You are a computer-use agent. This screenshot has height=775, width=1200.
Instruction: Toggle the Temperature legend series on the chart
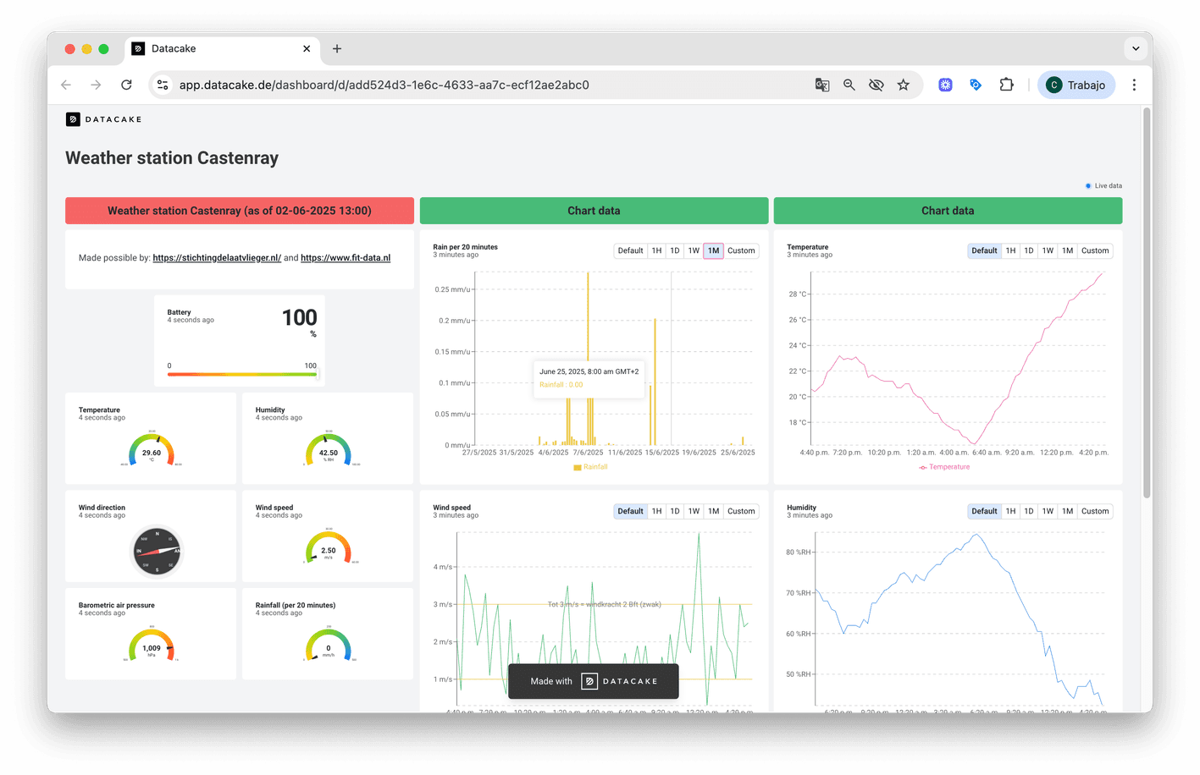[x=944, y=467]
